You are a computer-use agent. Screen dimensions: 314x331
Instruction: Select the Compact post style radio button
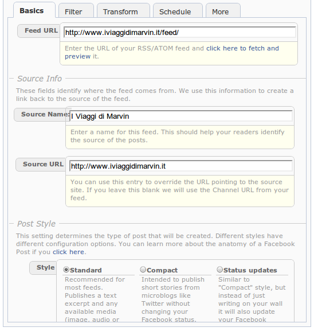[143, 270]
